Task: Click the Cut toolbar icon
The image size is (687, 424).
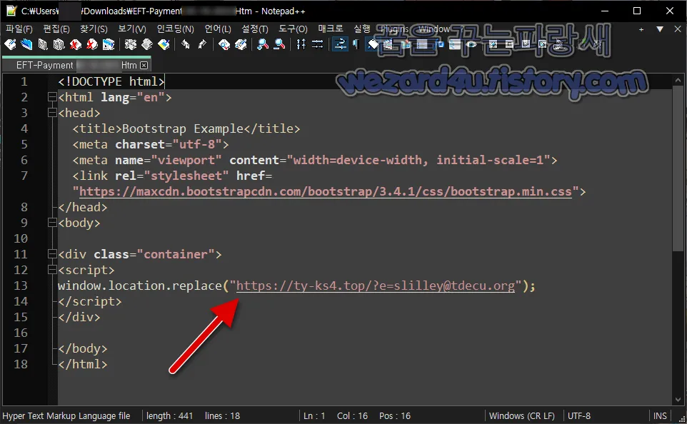Action: [x=131, y=44]
